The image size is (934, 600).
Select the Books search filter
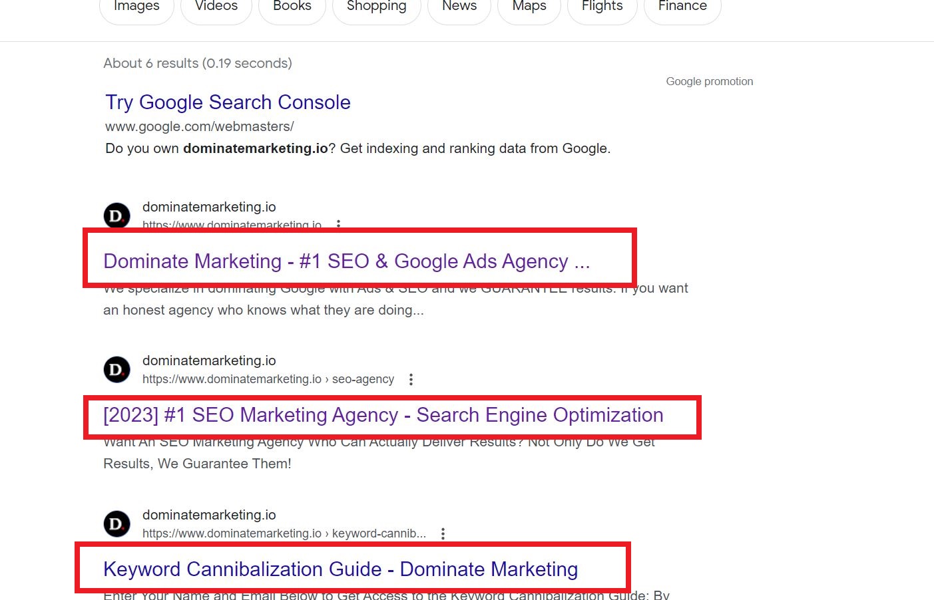(292, 8)
